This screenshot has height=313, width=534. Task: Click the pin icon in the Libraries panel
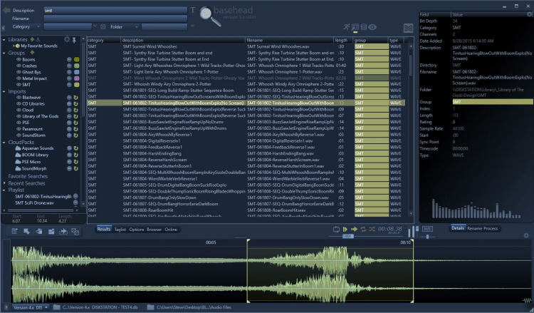click(x=74, y=39)
